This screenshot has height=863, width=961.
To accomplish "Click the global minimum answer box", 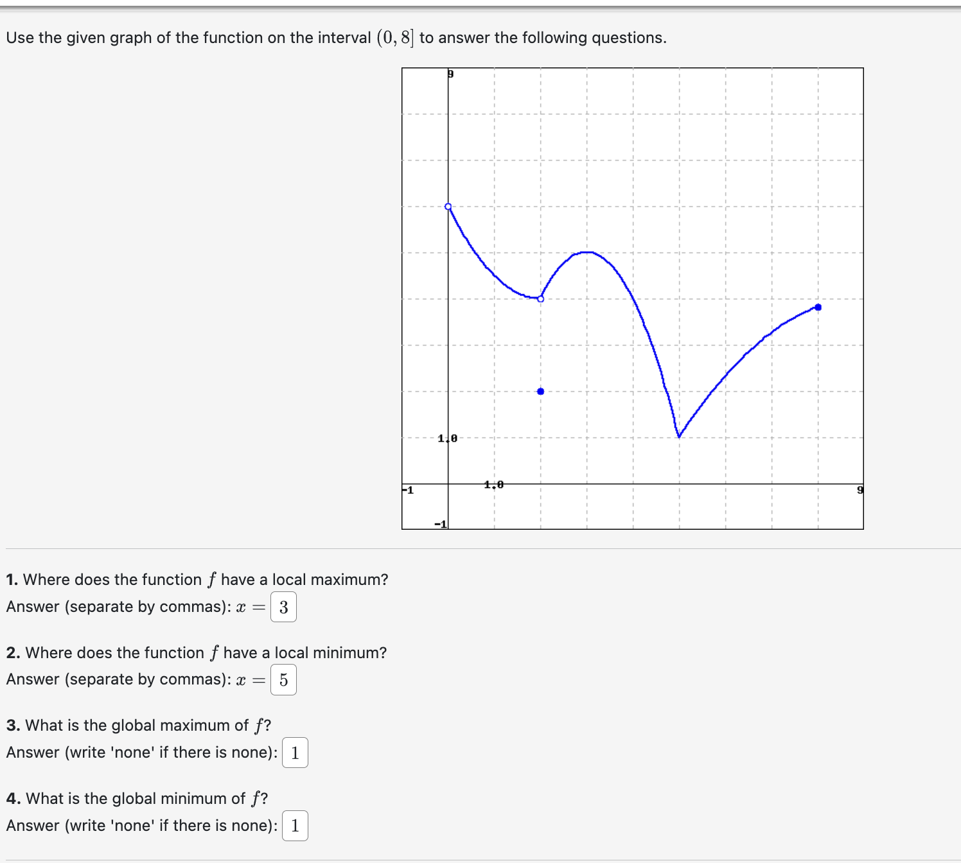I will pos(295,826).
